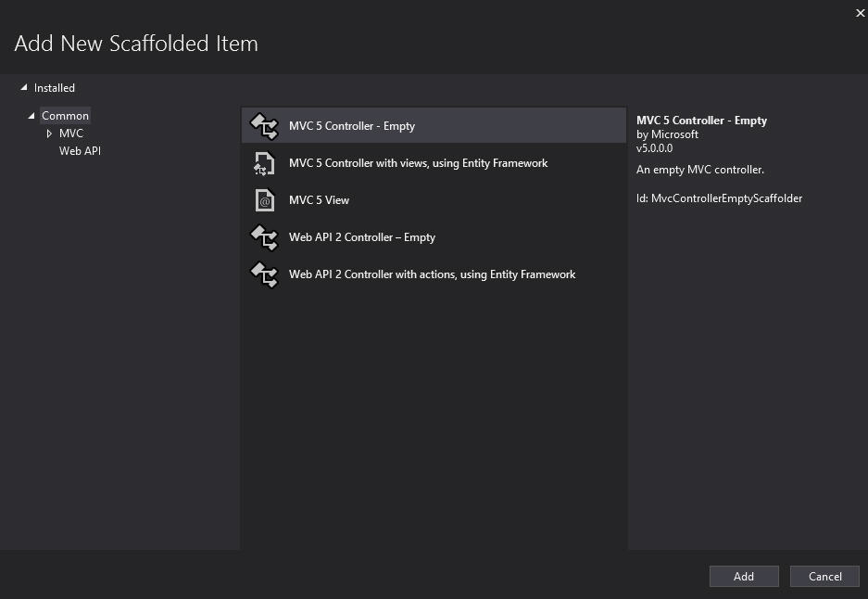The width and height of the screenshot is (868, 599).
Task: Click the Web API 2 Controller – Empty icon
Action: click(x=264, y=237)
